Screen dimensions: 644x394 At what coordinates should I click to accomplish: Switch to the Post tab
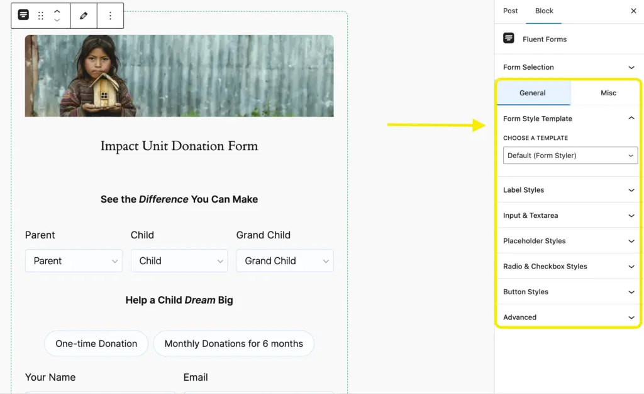tap(511, 11)
